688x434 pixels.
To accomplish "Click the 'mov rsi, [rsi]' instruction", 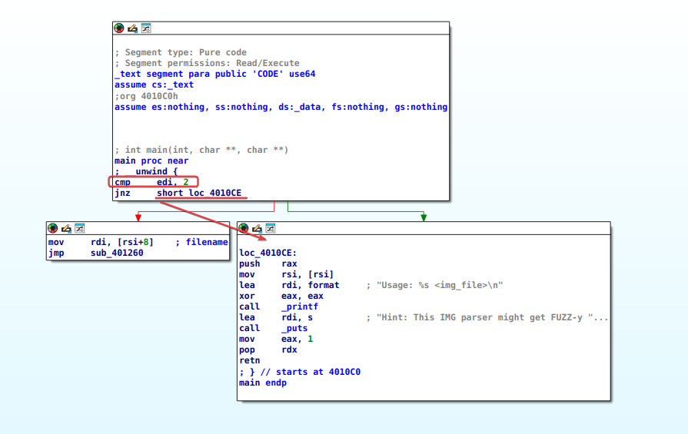I will [287, 274].
